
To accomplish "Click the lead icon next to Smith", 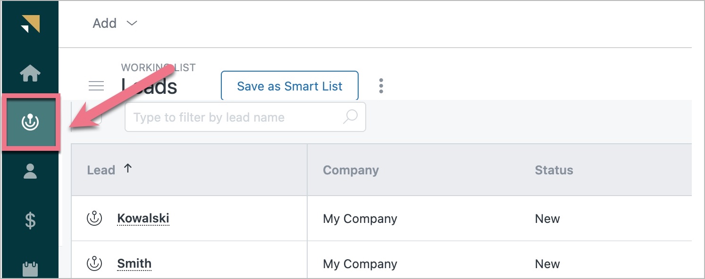I will (95, 264).
